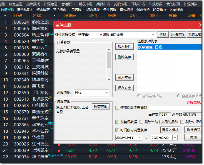Click 选股入板块 button
This screenshot has width=204, height=165.
point(170,130)
